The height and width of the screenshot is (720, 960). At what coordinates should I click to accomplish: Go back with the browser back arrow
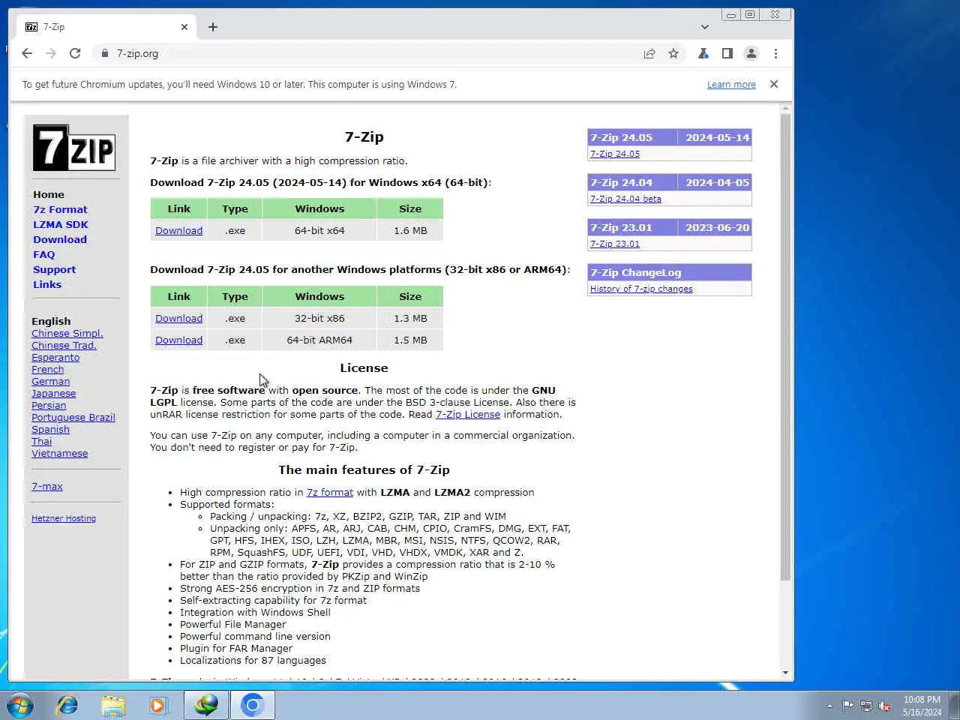27,53
